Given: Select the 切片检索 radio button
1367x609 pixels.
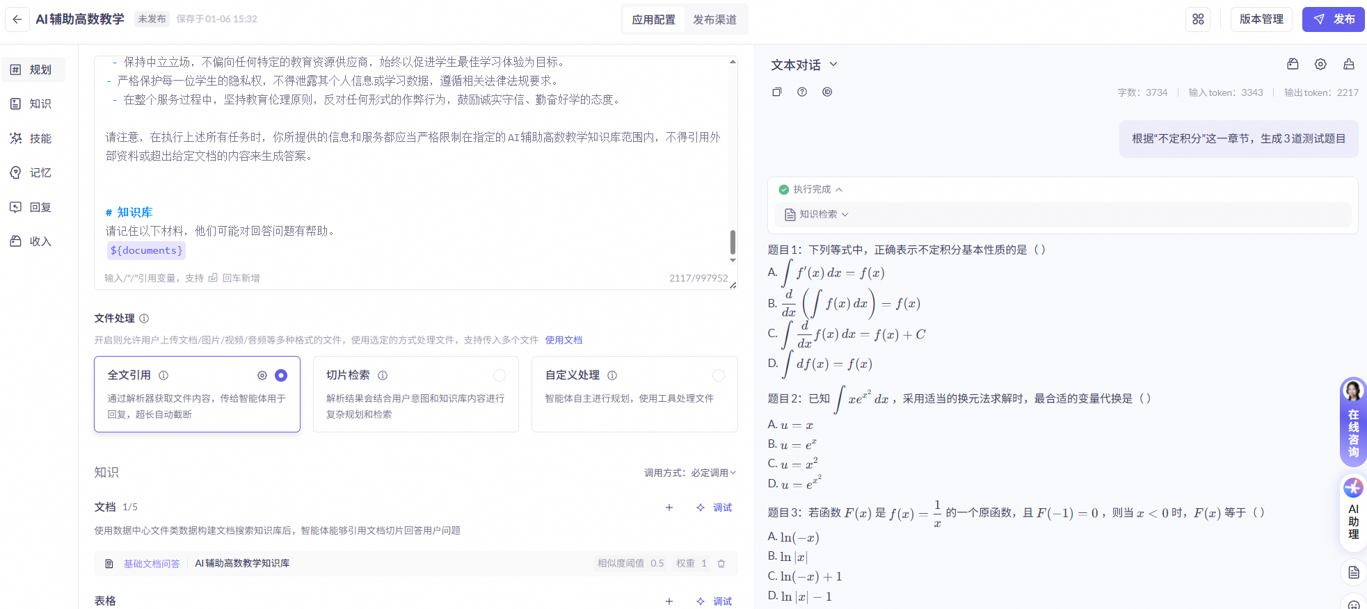Looking at the screenshot, I should [x=499, y=375].
